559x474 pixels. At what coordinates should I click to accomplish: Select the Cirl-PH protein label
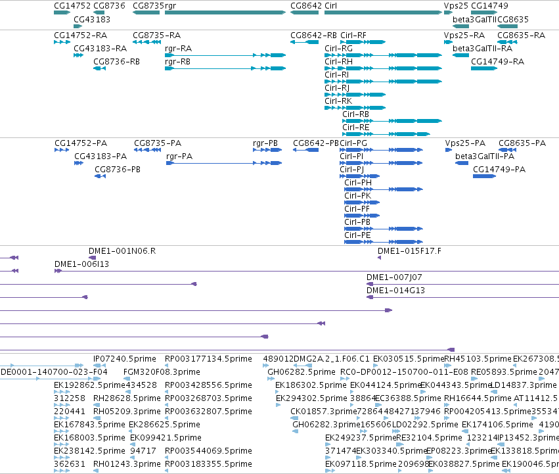(x=358, y=182)
